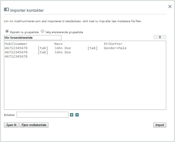This screenshot has width=175, height=142.
Task: Close the Importer kontakter dialog
Action: 170,7
